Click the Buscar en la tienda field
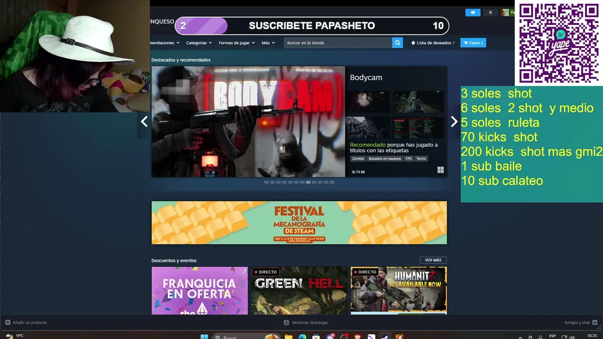 click(338, 43)
